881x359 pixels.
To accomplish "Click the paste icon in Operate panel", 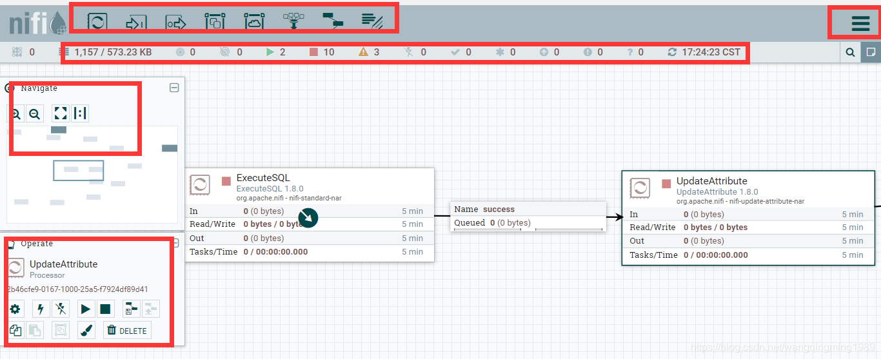I will [x=35, y=331].
